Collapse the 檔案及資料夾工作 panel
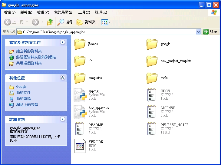The width and height of the screenshot is (221, 165). click(62, 42)
